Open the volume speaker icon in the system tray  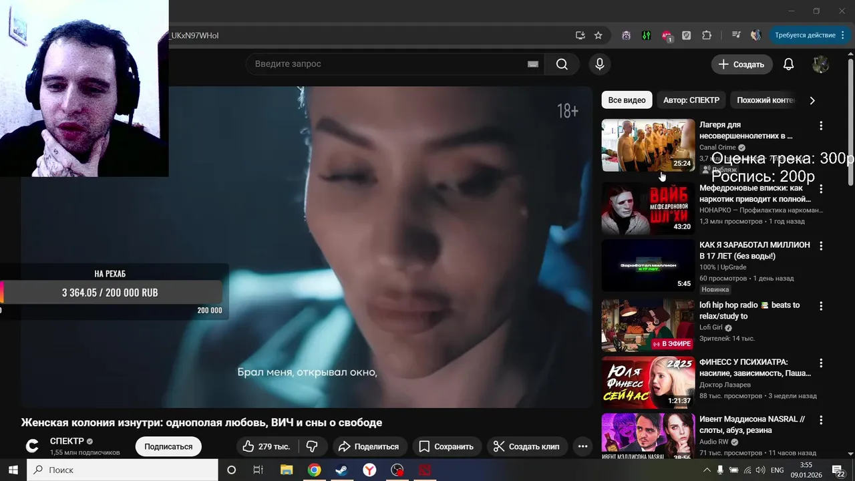click(x=761, y=470)
